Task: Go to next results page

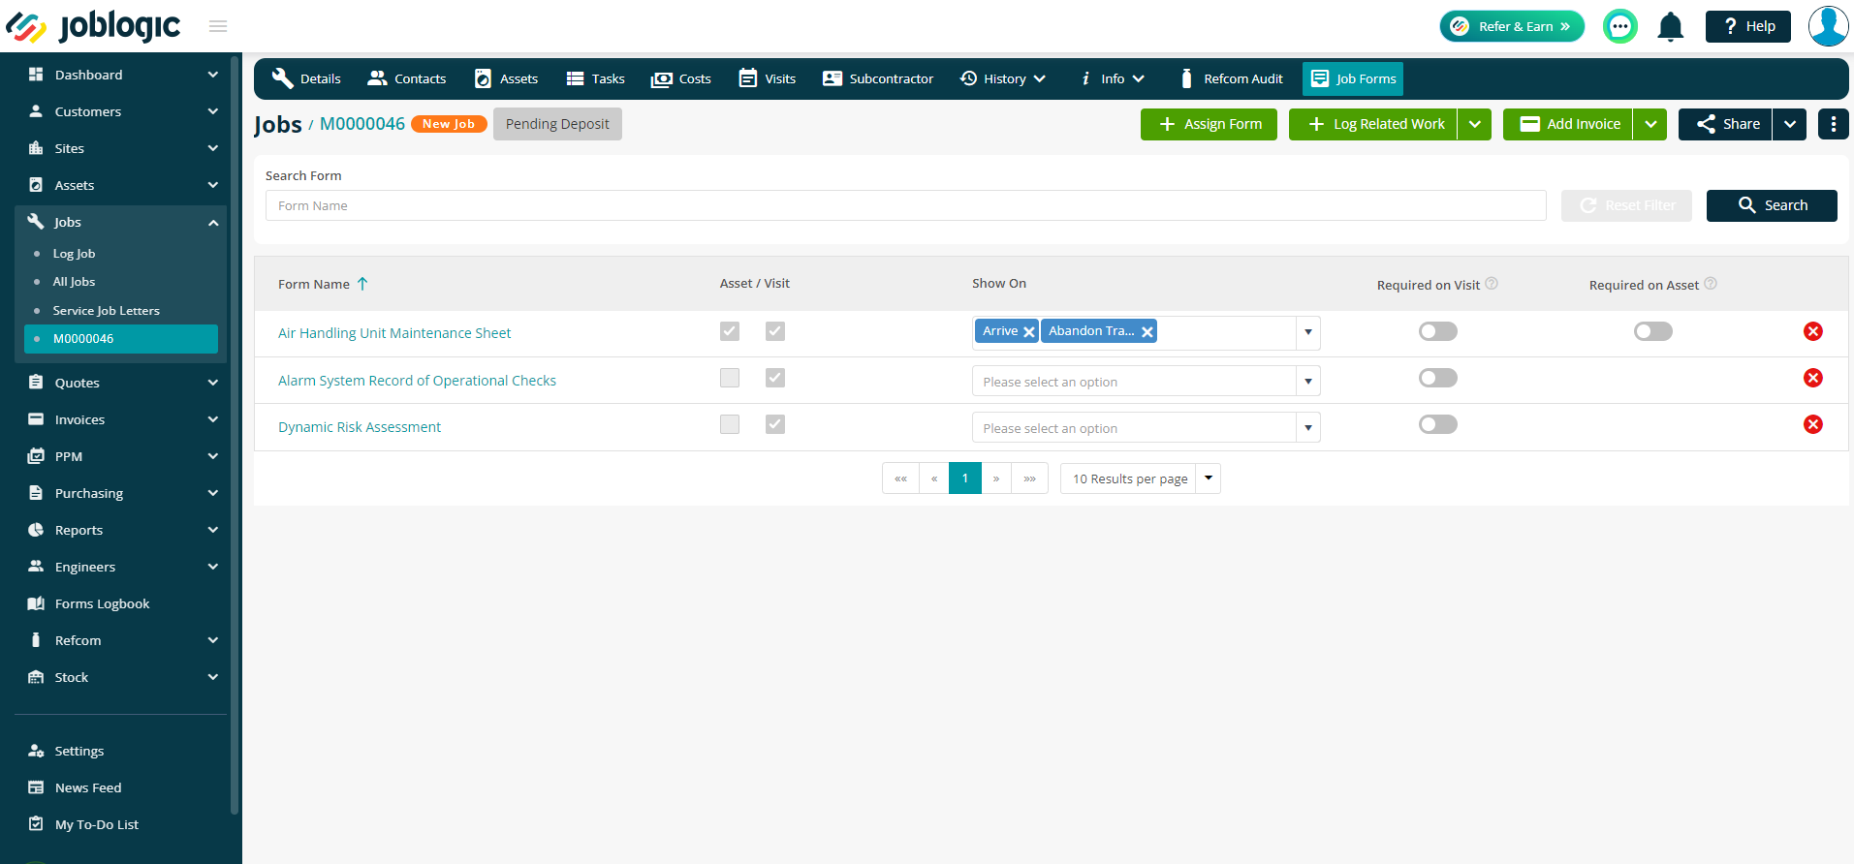Action: 996,478
